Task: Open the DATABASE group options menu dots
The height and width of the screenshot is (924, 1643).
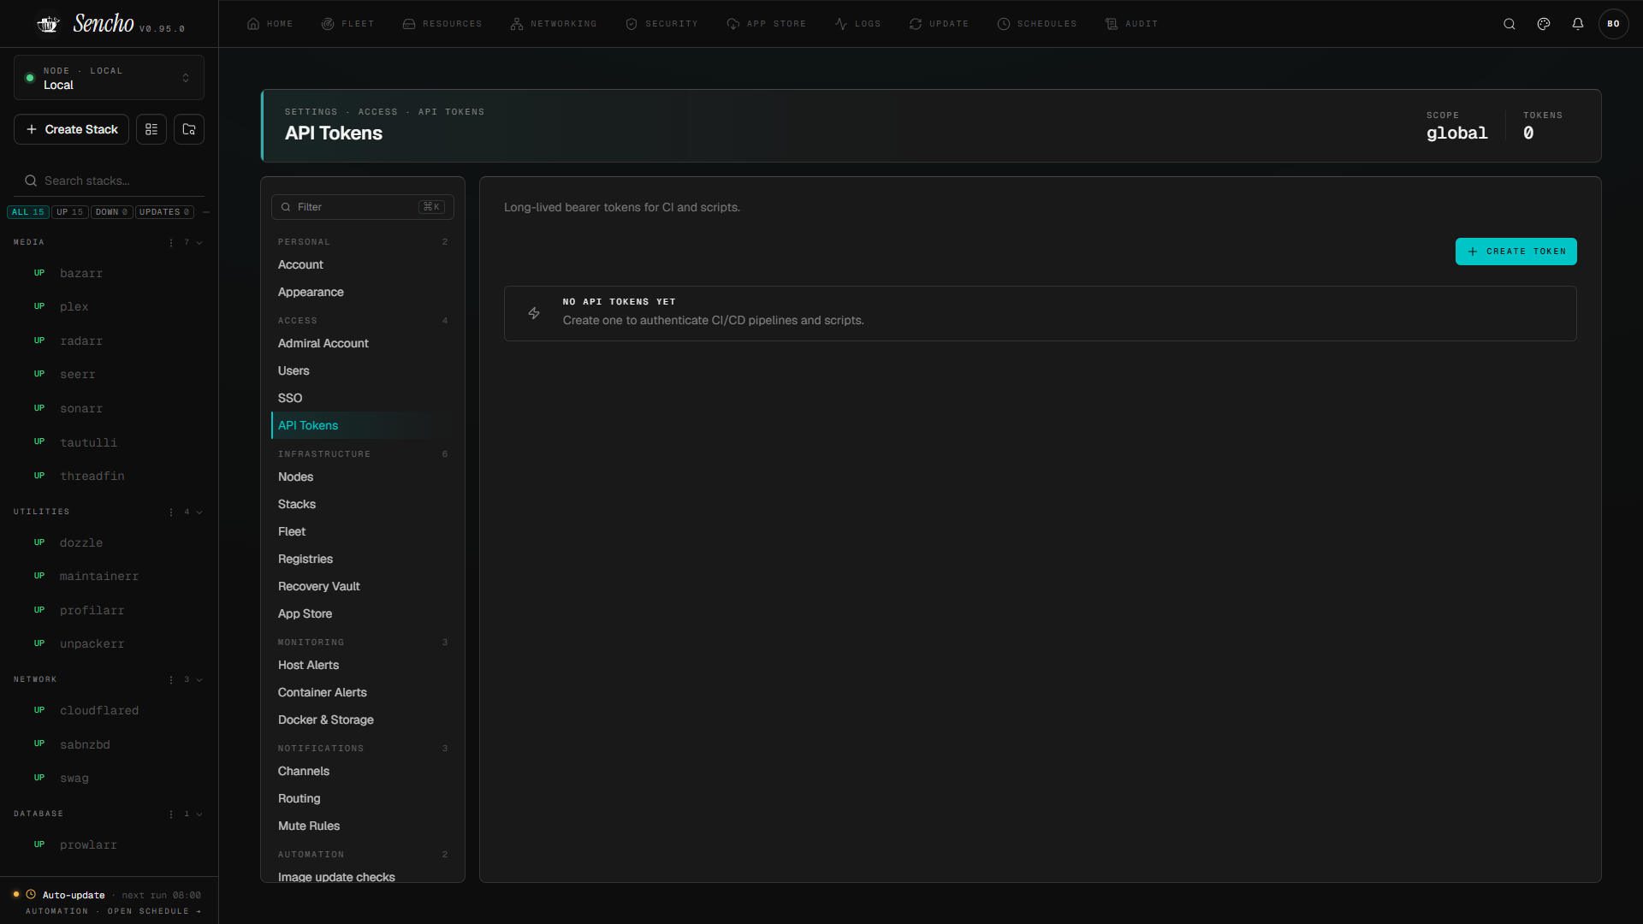Action: click(x=171, y=814)
